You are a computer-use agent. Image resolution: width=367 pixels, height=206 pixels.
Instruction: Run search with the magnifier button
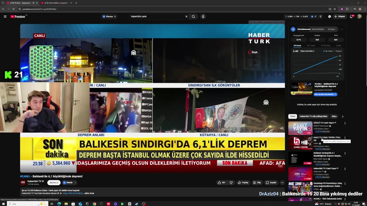click(194, 17)
